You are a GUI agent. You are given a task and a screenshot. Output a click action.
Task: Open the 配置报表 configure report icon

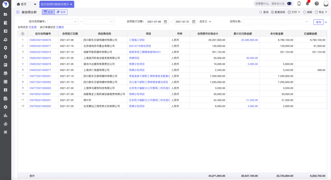point(273,12)
